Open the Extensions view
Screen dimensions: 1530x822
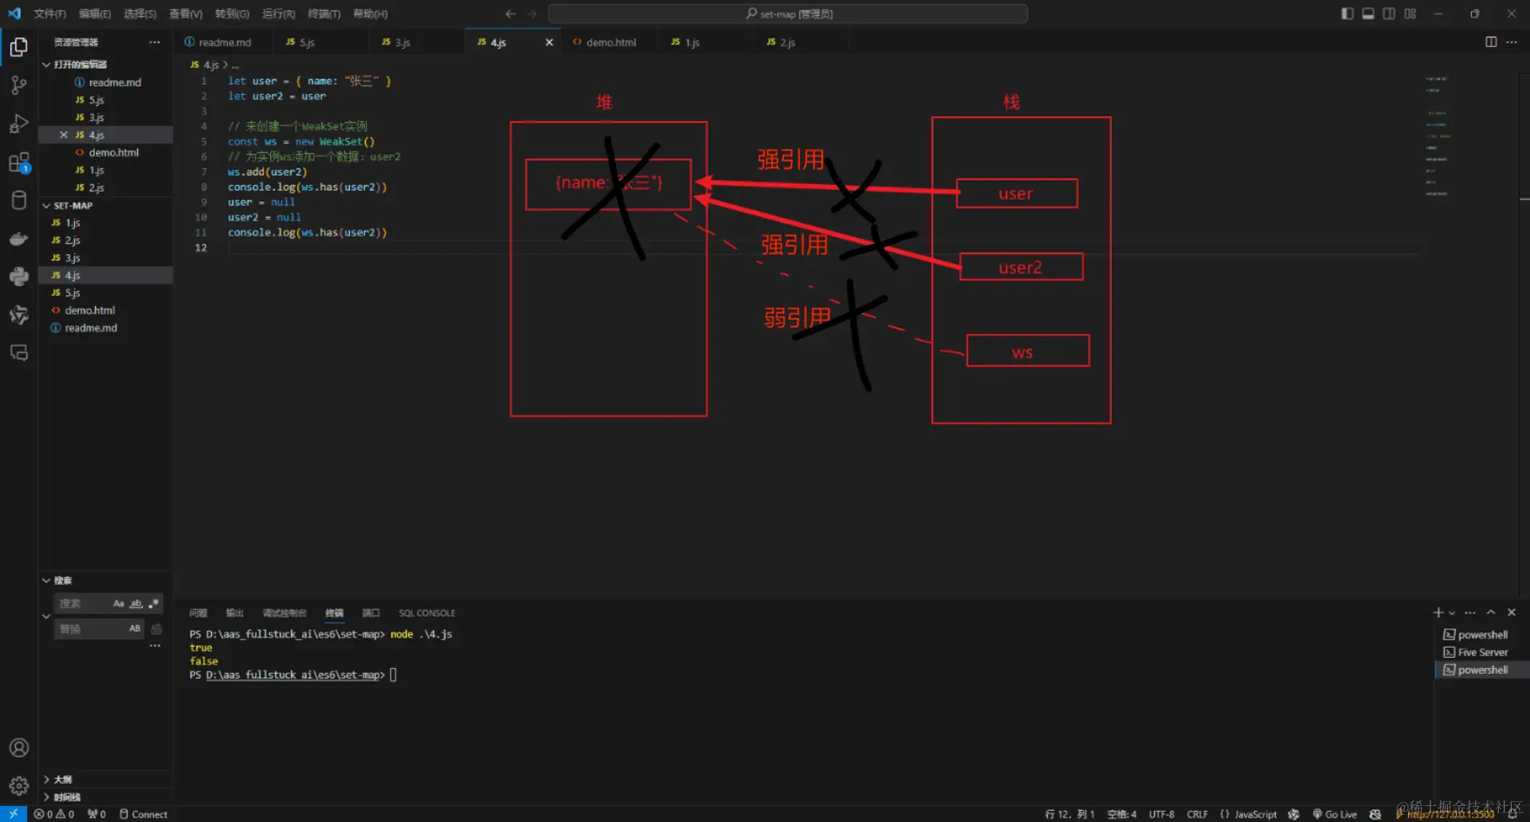pyautogui.click(x=19, y=162)
